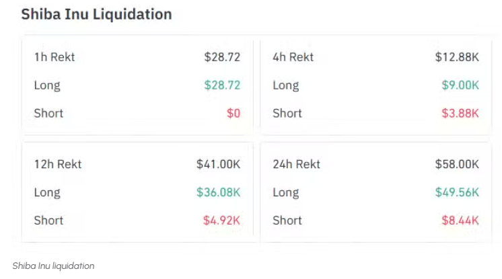Click the 1h Rekt total of $28.72
Viewport: 502px width, 279px height.
(222, 57)
